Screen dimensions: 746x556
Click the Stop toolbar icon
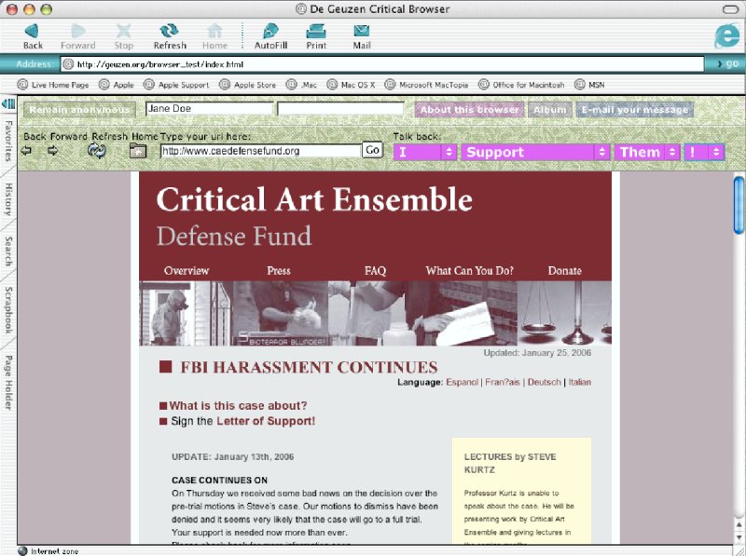124,32
